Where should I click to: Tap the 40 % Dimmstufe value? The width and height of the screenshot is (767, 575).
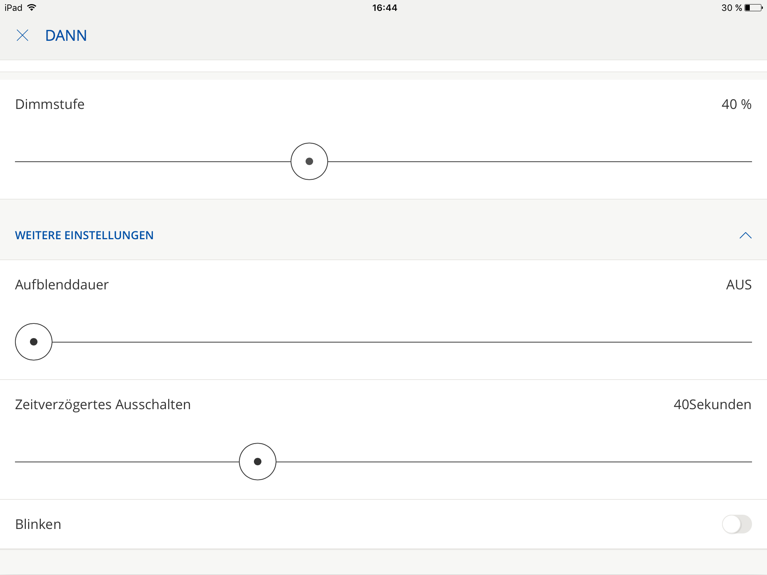[736, 104]
